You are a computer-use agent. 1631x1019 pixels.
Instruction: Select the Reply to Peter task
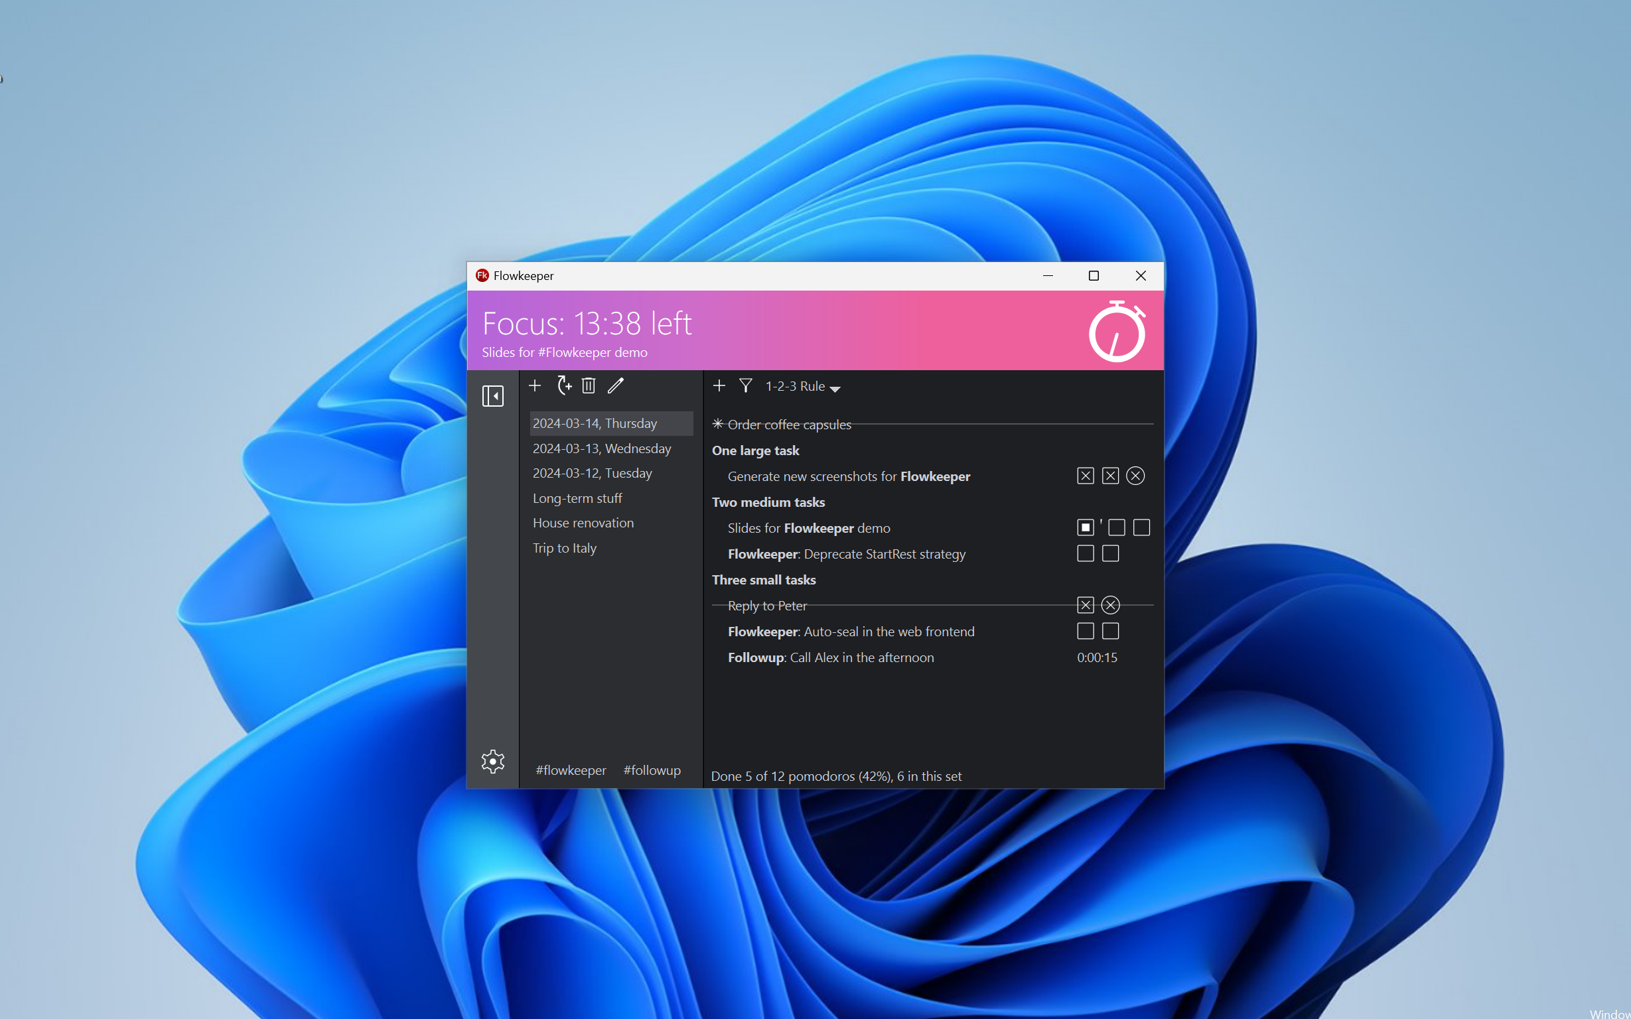(x=932, y=606)
